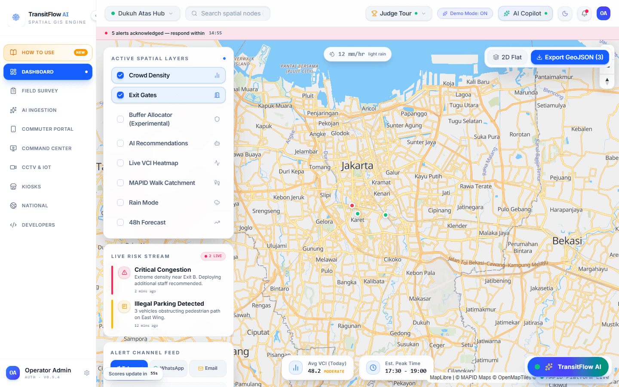619x387 pixels.
Task: Click the Illegal Parking icon
Action: click(x=124, y=307)
